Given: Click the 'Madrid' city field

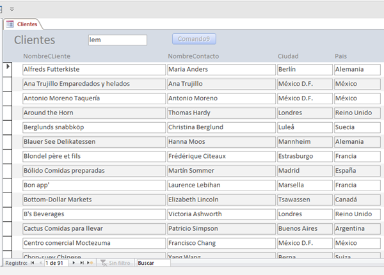Looking at the screenshot, I should (305, 171).
